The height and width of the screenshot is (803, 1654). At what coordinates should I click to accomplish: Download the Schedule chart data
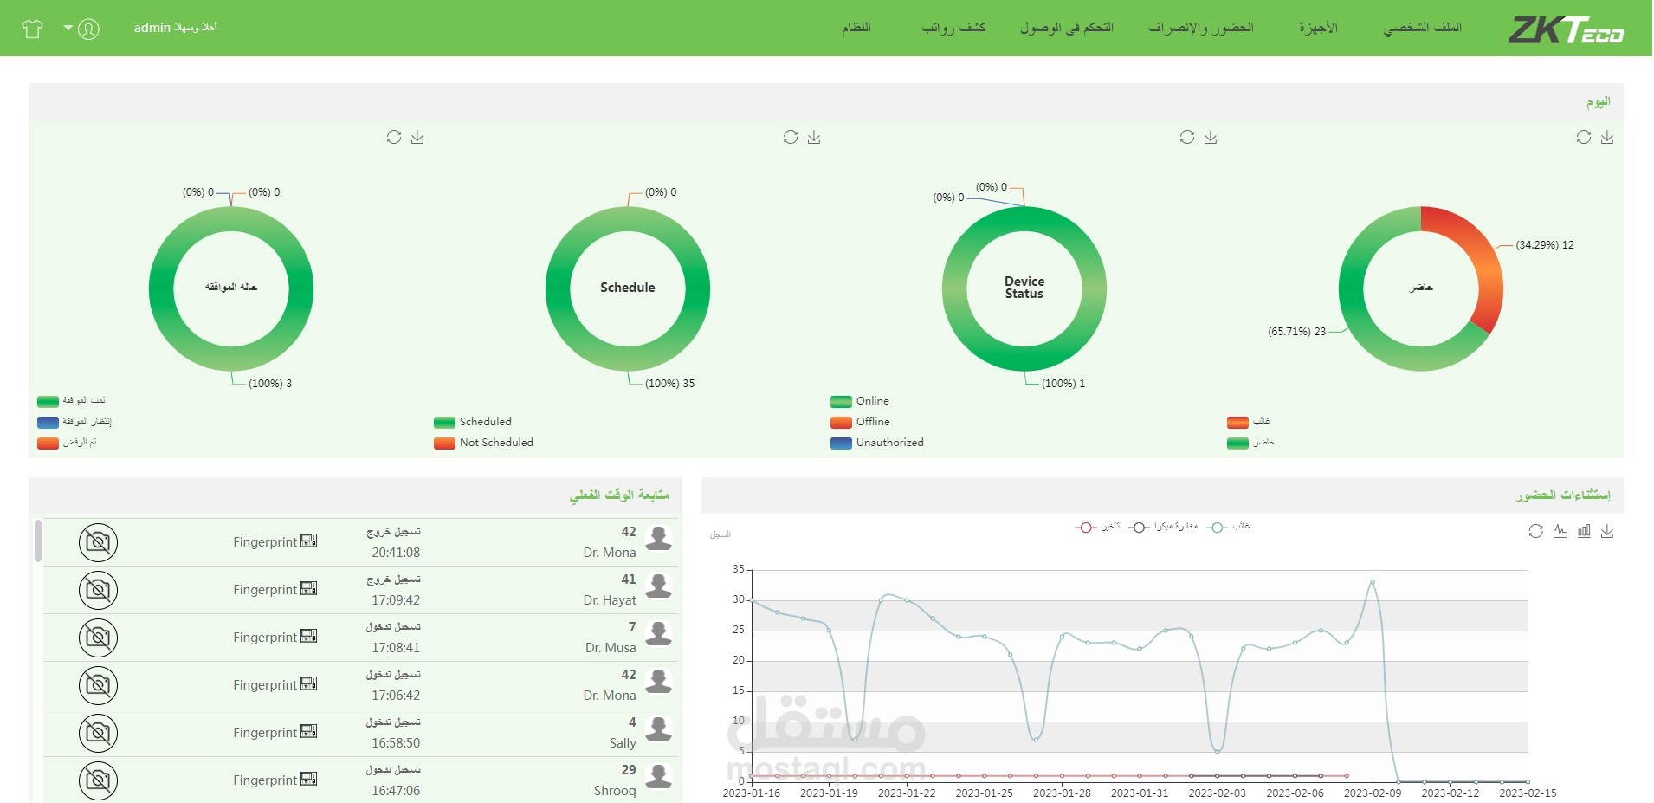814,137
